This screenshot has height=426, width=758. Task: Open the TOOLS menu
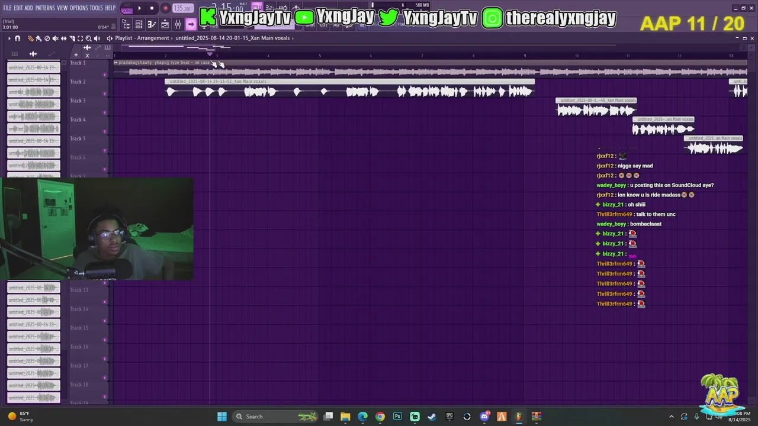click(96, 8)
